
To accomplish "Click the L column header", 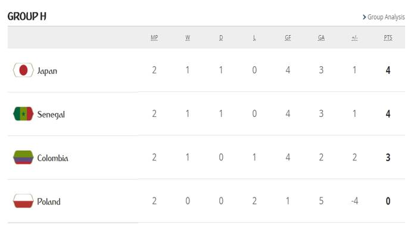I will (x=254, y=38).
